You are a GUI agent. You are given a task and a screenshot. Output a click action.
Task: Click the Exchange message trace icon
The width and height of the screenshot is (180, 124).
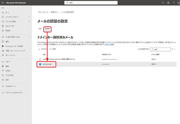(3, 46)
